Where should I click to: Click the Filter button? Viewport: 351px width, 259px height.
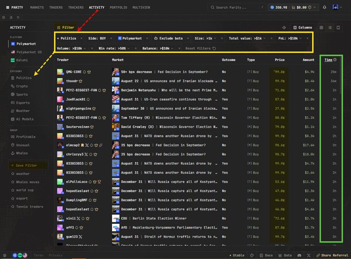66,27
